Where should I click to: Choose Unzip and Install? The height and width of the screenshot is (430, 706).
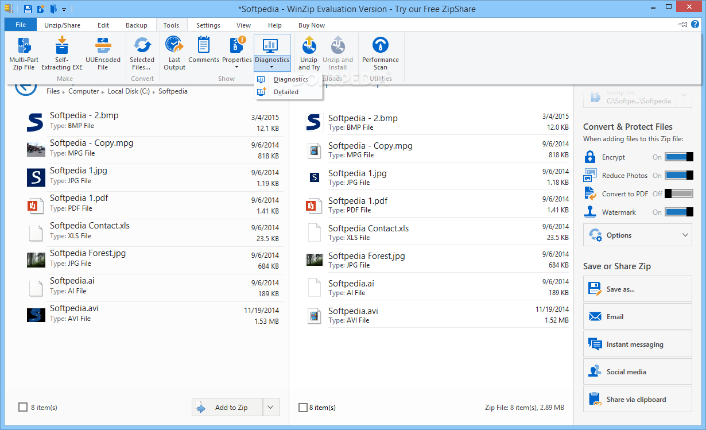(338, 53)
